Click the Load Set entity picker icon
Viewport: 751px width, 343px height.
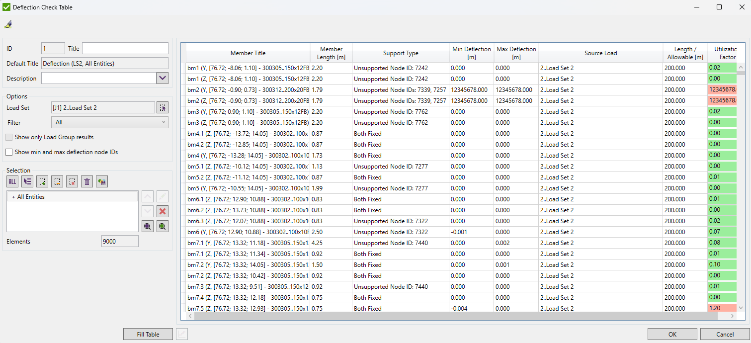[163, 107]
